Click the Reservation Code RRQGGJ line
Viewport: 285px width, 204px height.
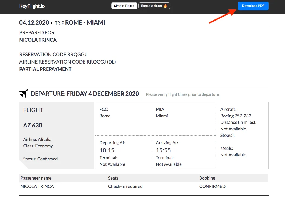pos(53,54)
